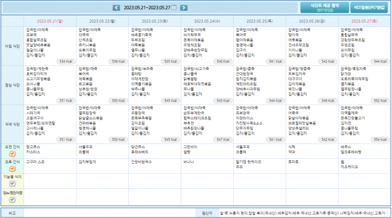Click the 아침 식단 row label
The height and width of the screenshot is (218, 392).
tap(13, 46)
